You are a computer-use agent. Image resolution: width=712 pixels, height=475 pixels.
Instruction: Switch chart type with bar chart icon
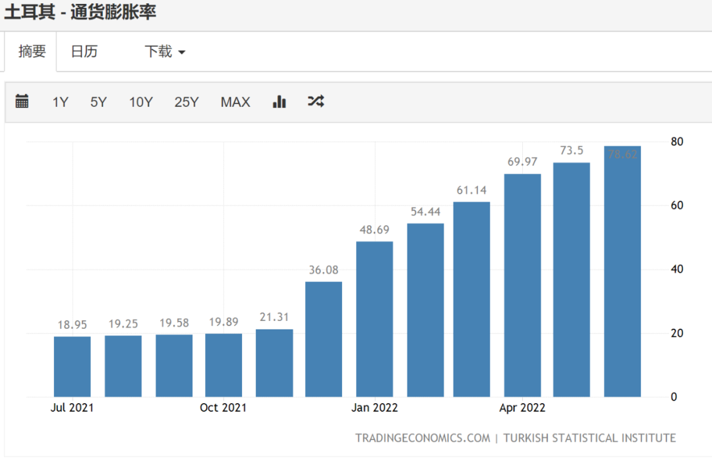click(280, 101)
